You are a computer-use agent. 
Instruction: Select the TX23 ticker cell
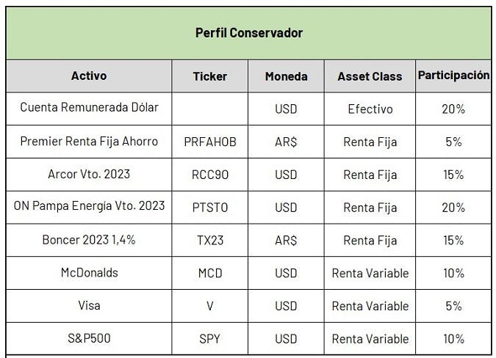pos(210,240)
